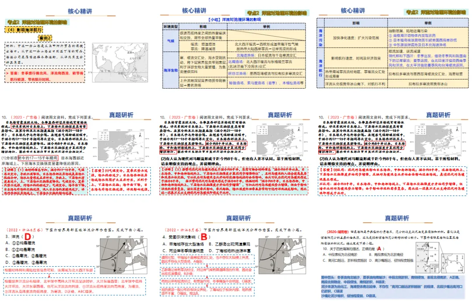472x302 pixels.
Task: Click the (2026·湖南卷) source tag
Action: click(338, 232)
